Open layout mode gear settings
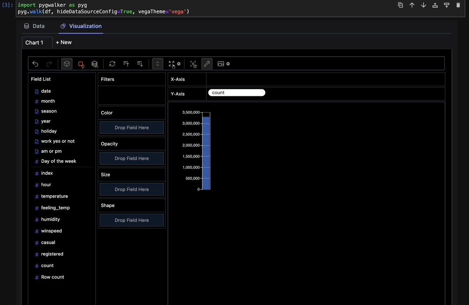This screenshot has height=305, width=469. tap(179, 64)
